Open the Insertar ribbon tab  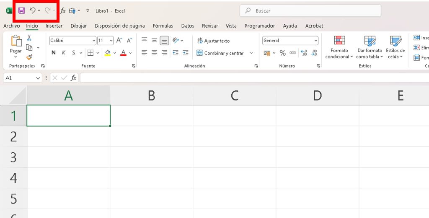pyautogui.click(x=54, y=26)
